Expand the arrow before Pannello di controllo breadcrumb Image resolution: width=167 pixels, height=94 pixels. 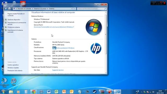pos(16,9)
